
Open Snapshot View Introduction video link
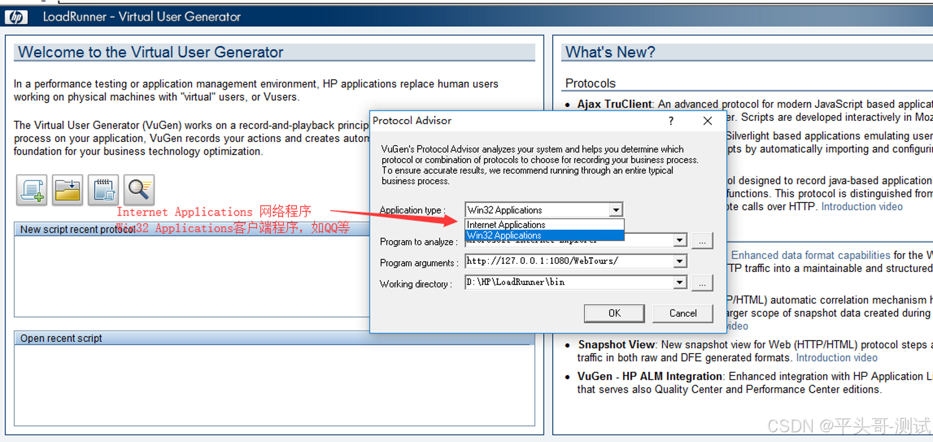(837, 357)
